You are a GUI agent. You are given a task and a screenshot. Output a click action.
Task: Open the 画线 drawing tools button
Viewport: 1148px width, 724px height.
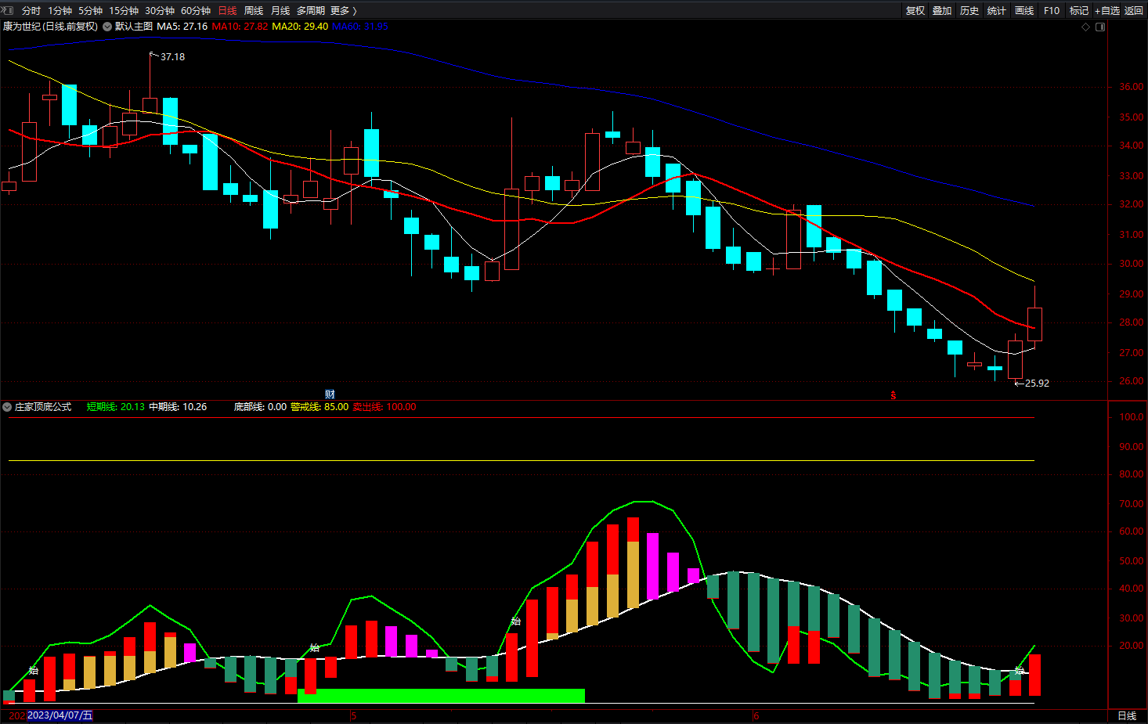coord(1024,10)
